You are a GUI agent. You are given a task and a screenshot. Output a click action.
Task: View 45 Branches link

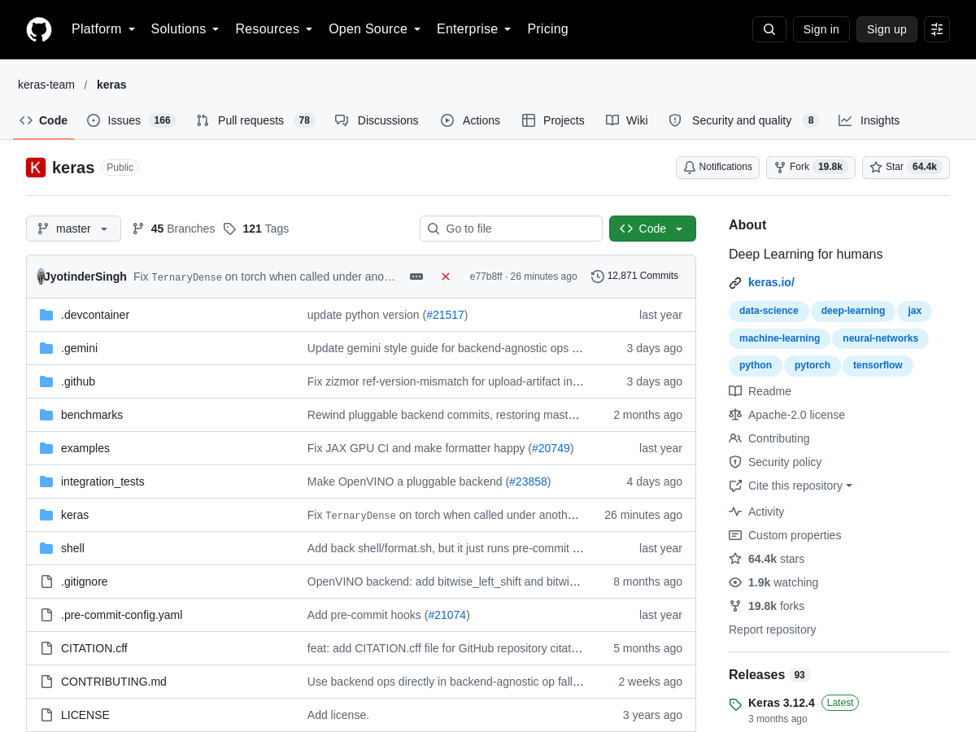tap(173, 229)
